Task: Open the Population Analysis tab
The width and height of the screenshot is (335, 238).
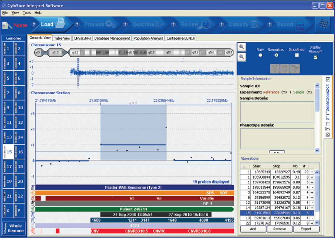Action: (148, 38)
